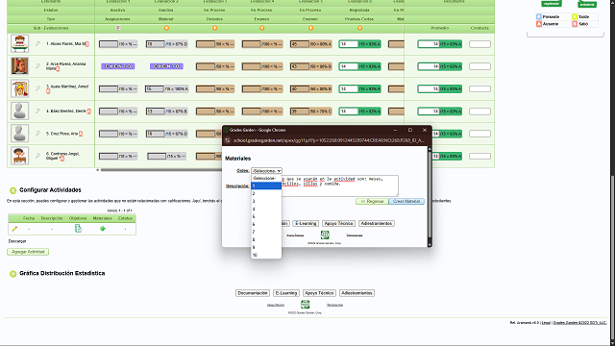Open the Objetivos document icon in activities row

78,229
